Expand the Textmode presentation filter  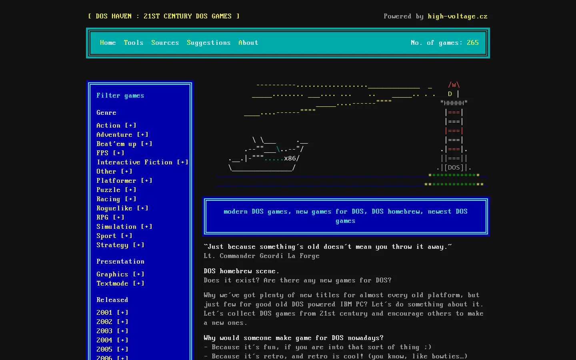pyautogui.click(x=120, y=284)
